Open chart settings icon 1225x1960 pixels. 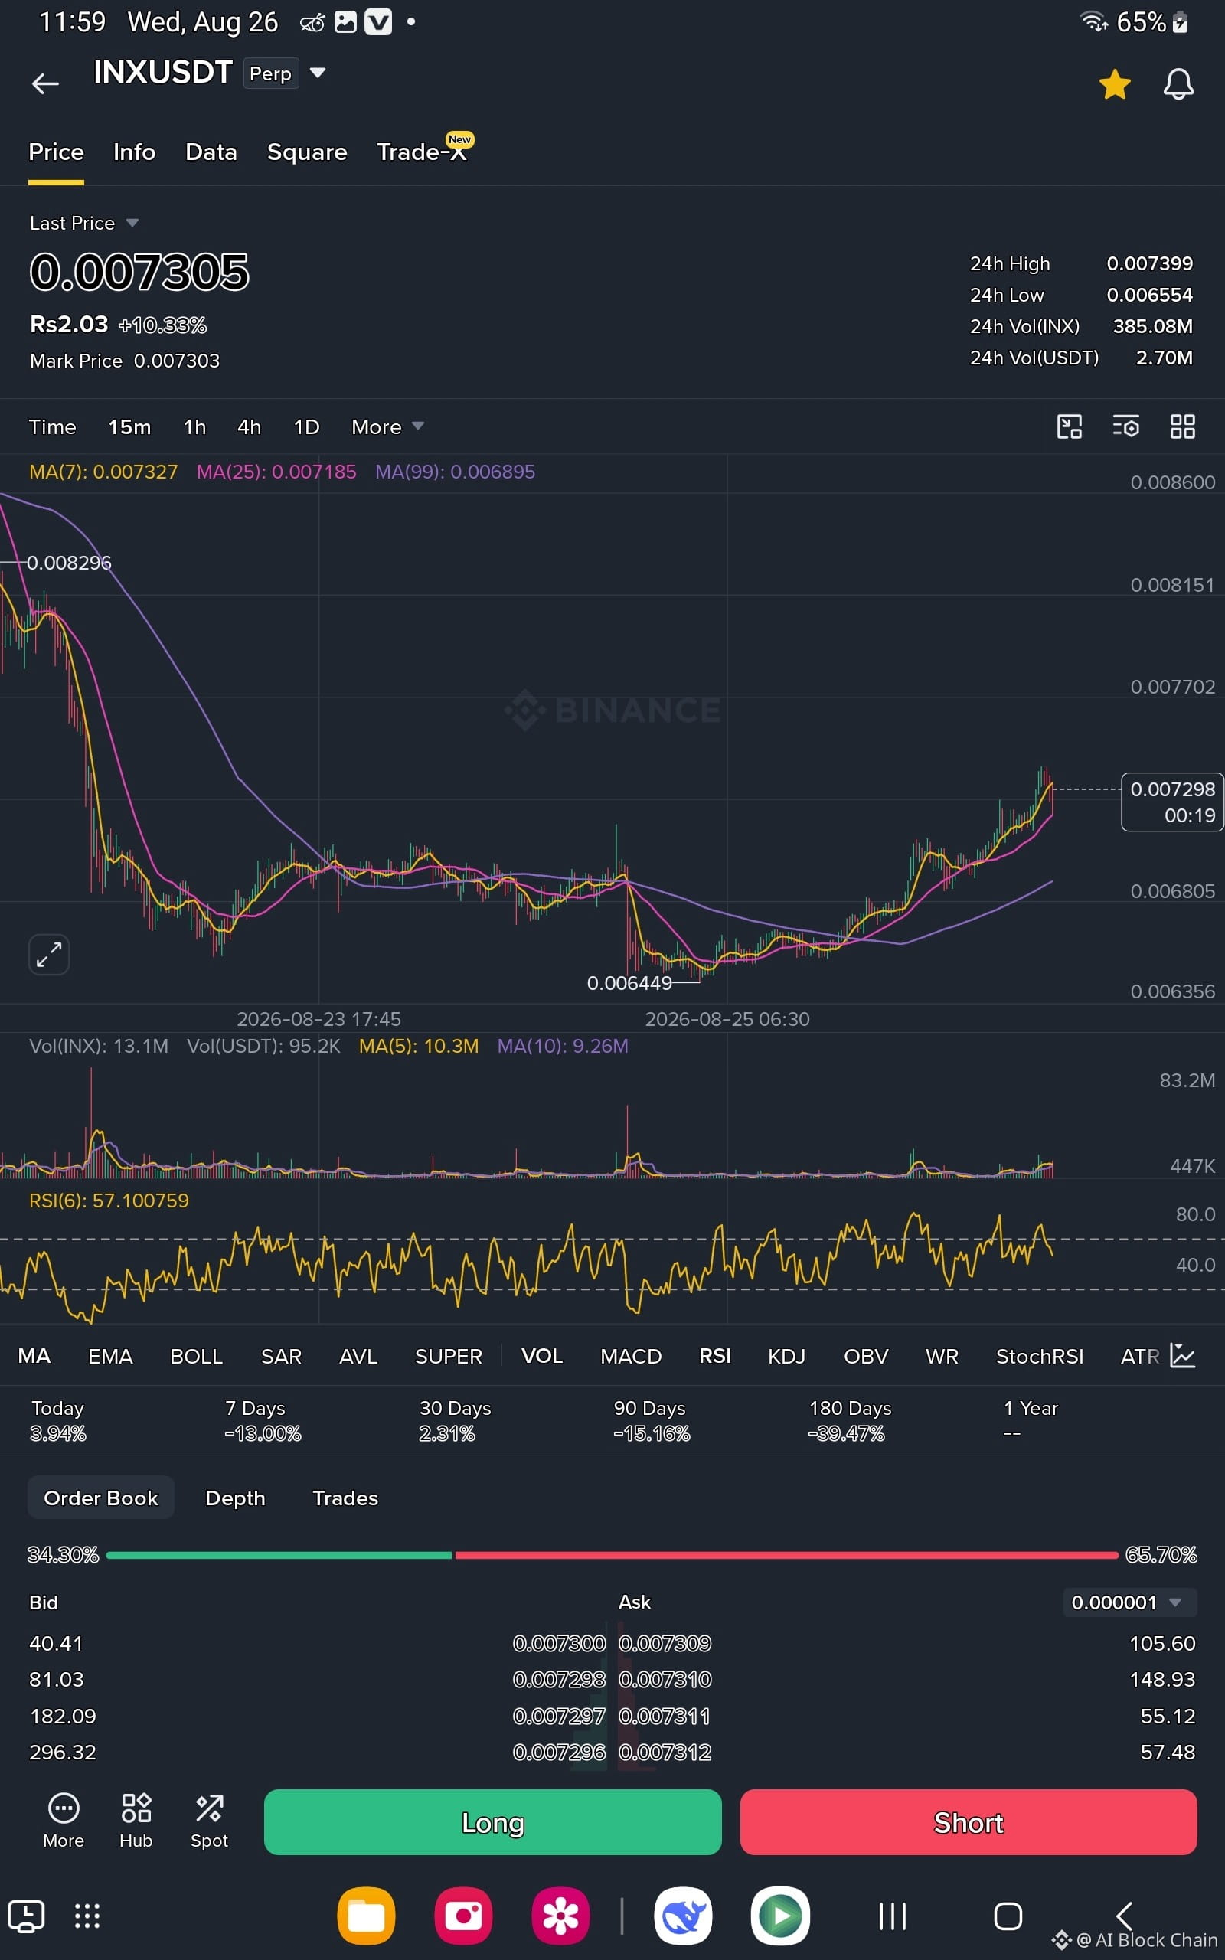pyautogui.click(x=1126, y=426)
